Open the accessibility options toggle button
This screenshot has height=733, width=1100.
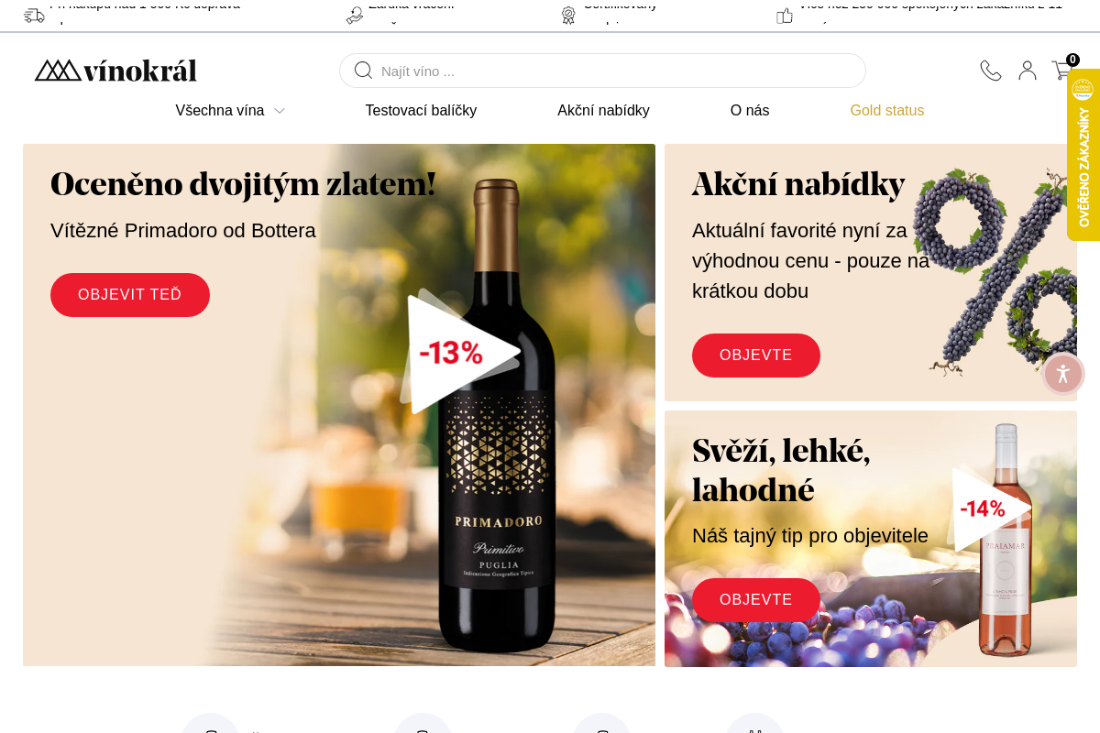click(x=1062, y=374)
